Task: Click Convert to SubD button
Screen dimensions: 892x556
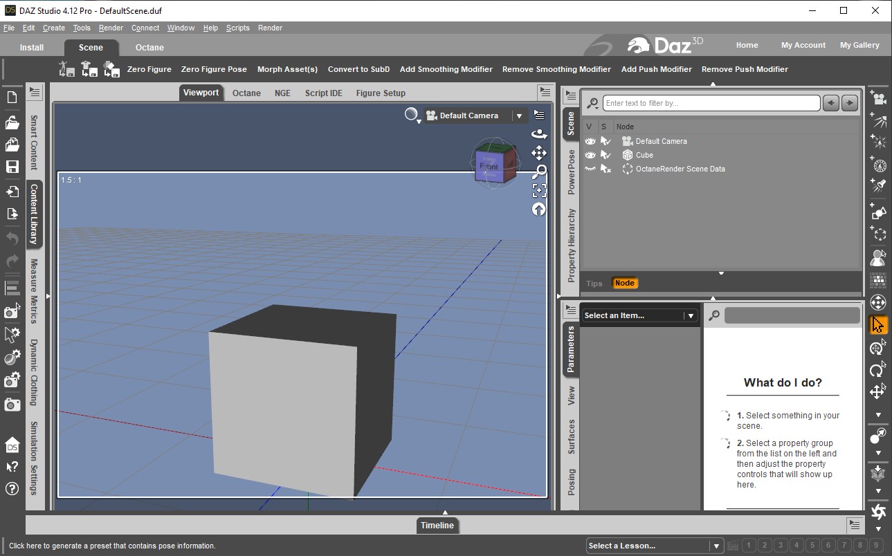Action: (358, 69)
